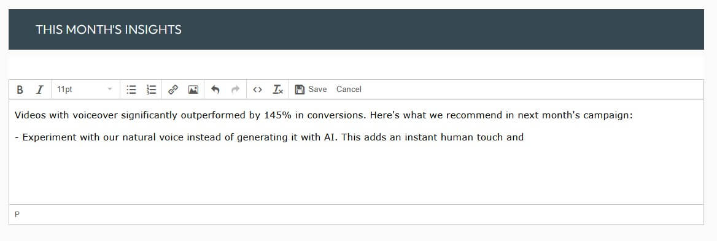Image resolution: width=717 pixels, height=241 pixels.
Task: Click the THIS MONTH'S INSIGHTS header
Action: tap(109, 29)
